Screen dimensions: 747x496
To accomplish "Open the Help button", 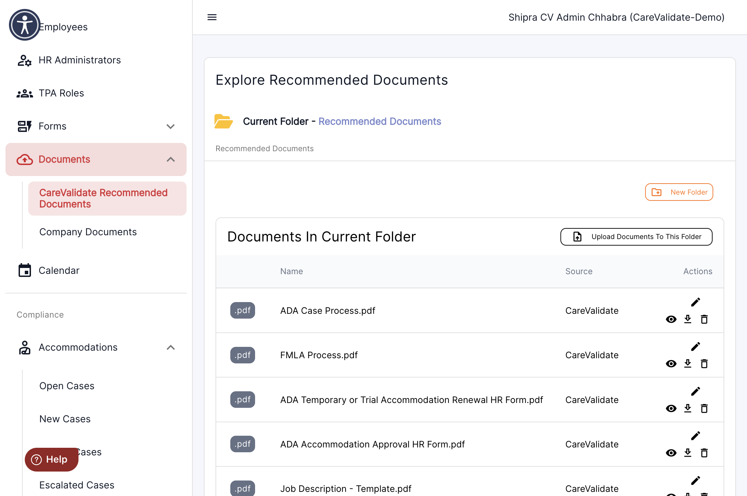I will [52, 459].
